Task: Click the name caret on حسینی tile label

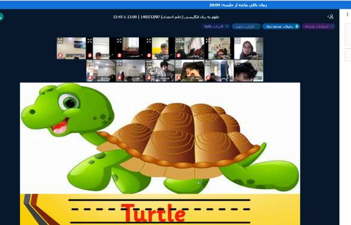Action: [142, 55]
